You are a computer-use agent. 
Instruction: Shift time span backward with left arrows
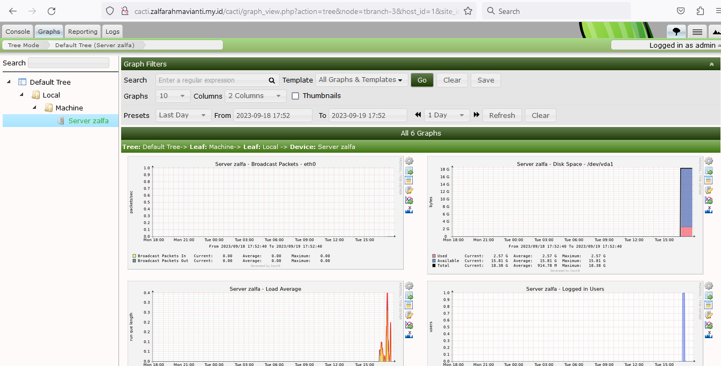418,115
